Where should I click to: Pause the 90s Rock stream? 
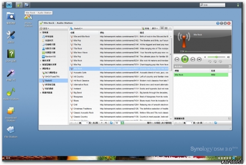click(x=184, y=59)
